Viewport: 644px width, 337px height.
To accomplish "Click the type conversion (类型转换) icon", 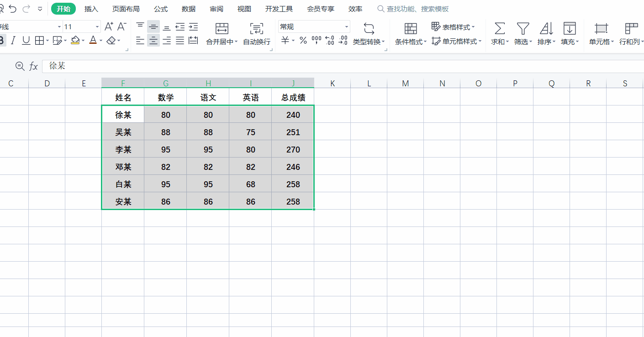I will (369, 28).
